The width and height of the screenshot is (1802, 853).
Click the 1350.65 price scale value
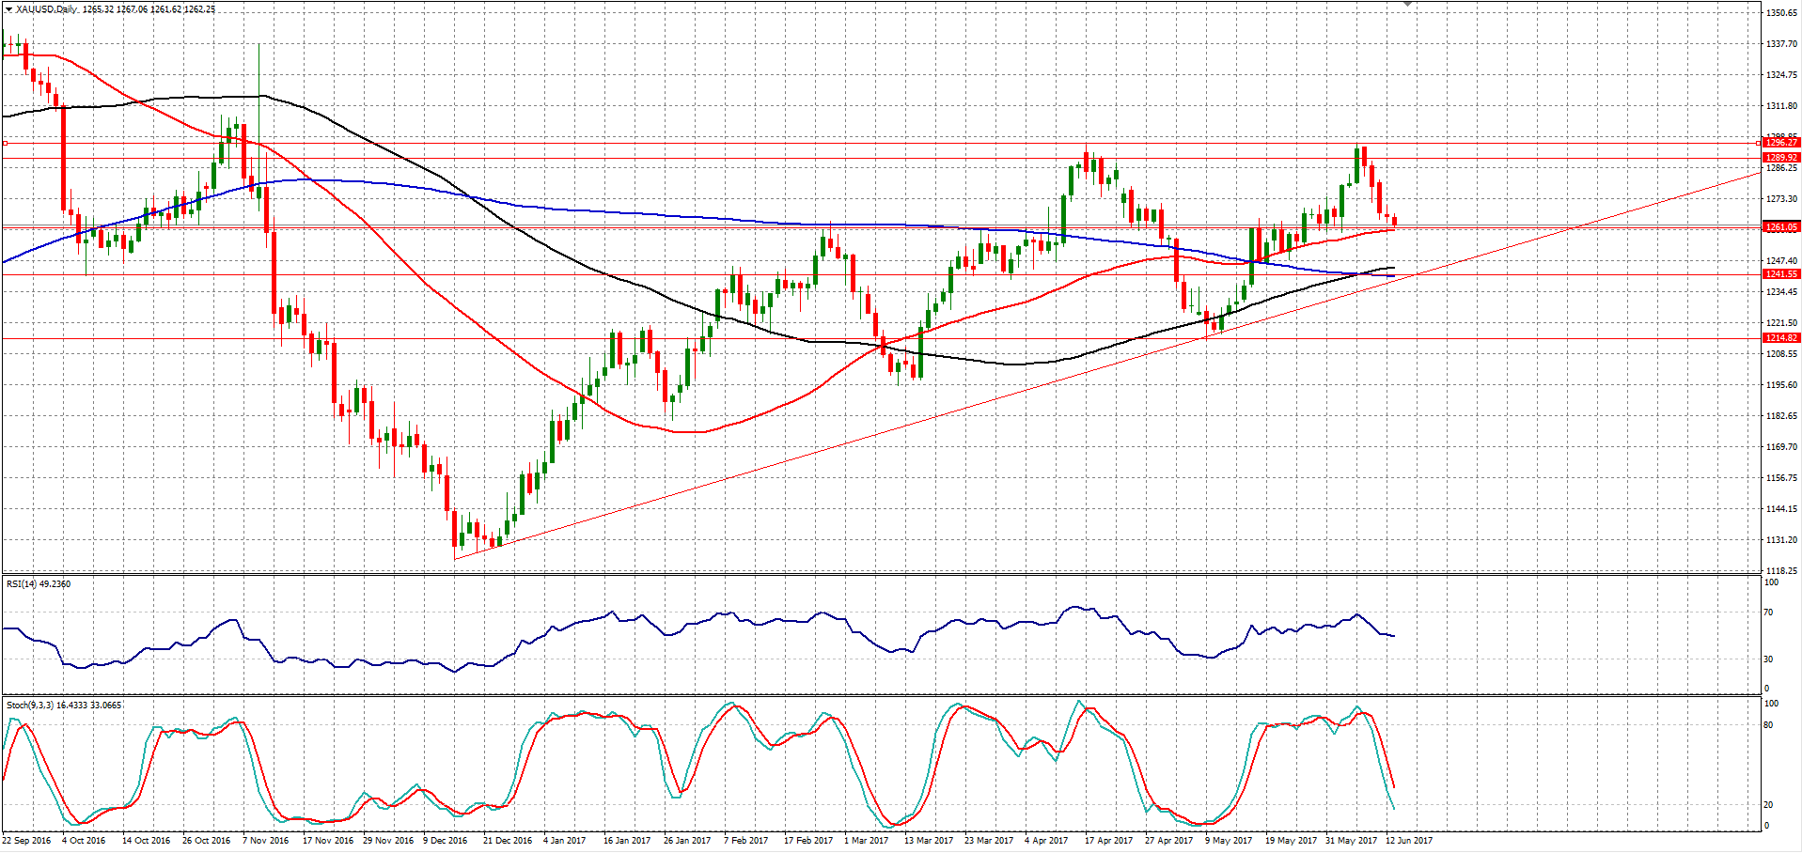1781,13
